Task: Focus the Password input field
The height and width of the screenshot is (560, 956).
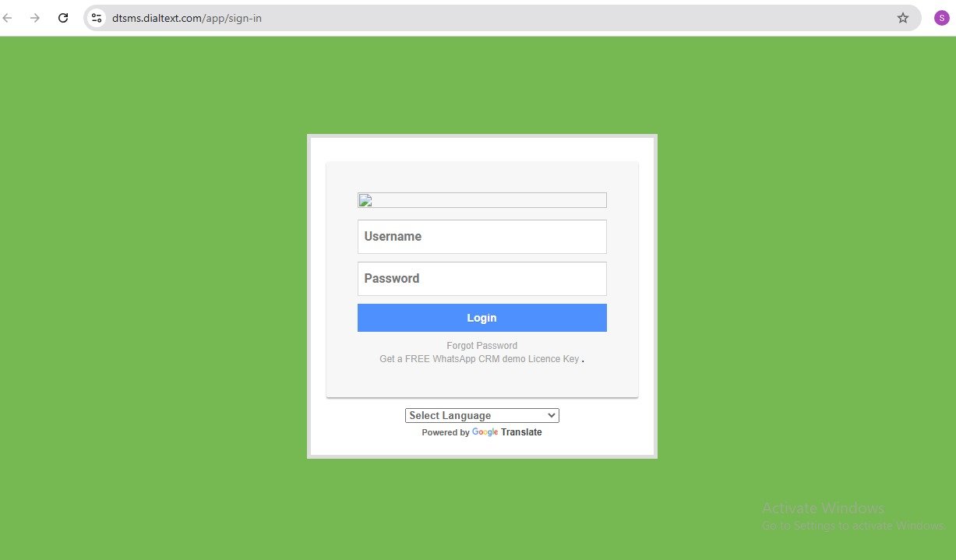Action: tap(482, 279)
